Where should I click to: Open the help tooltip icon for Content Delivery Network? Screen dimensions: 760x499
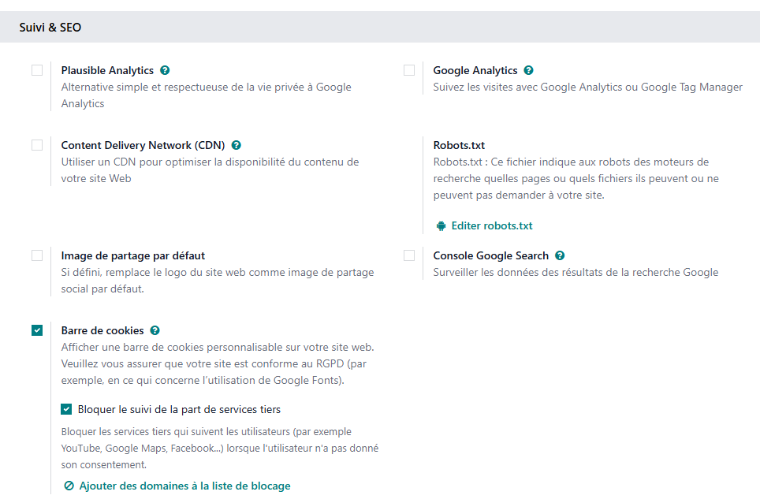tap(236, 145)
